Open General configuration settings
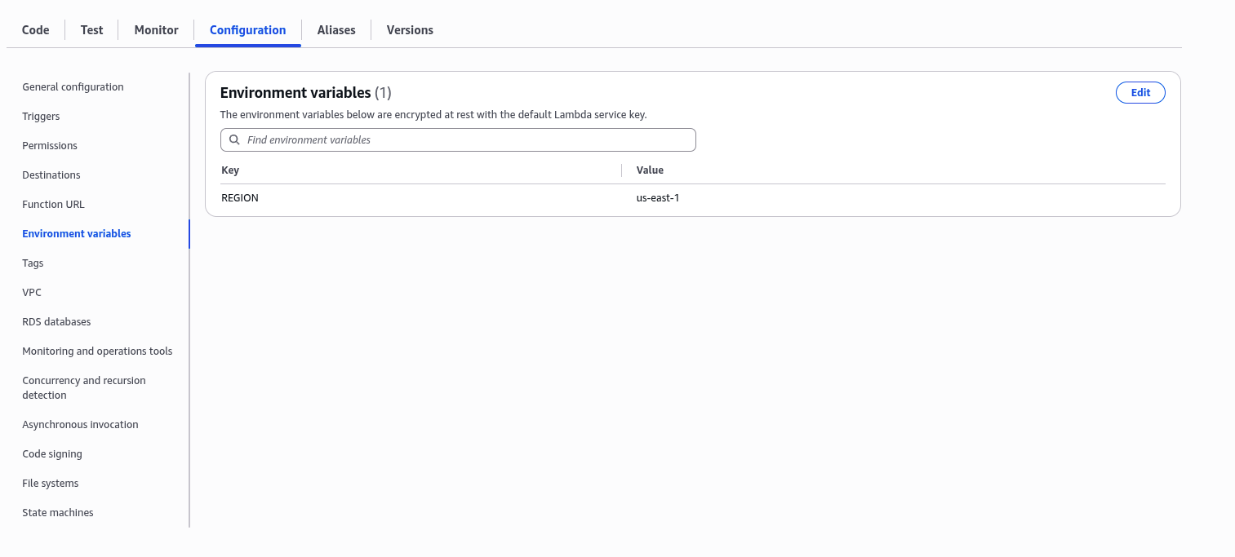The image size is (1235, 557). (x=73, y=87)
